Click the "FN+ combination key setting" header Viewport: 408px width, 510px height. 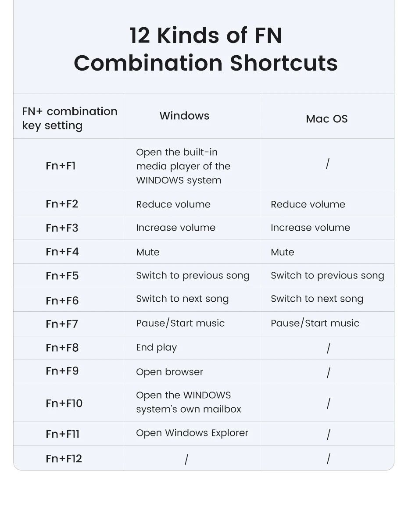pos(69,118)
